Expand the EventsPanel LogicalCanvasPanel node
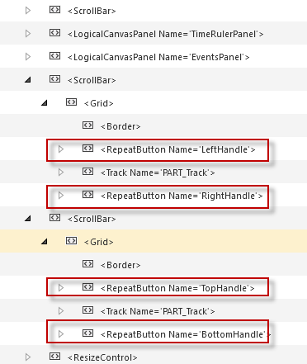Viewport: 307px width, 364px height. (x=28, y=57)
